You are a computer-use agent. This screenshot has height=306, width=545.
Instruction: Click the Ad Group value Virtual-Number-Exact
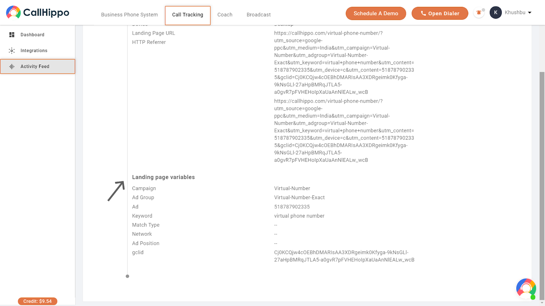tap(299, 198)
